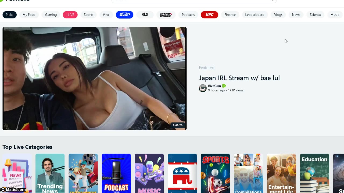Image resolution: width=344 pixels, height=193 pixels.
Task: Click the Top Live Categories heading
Action: 27,147
